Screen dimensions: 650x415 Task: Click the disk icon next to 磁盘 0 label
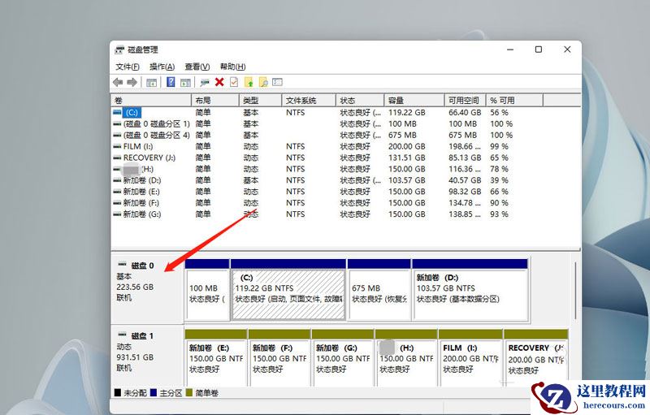pyautogui.click(x=123, y=264)
